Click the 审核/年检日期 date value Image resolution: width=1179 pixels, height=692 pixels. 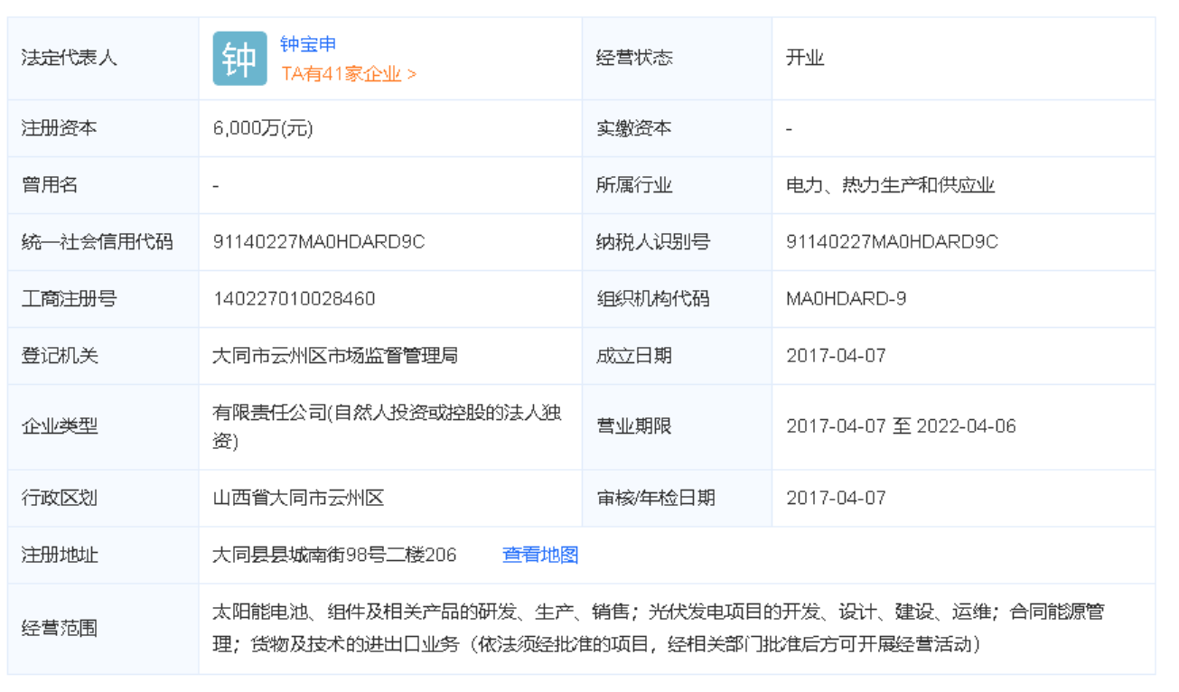[836, 498]
